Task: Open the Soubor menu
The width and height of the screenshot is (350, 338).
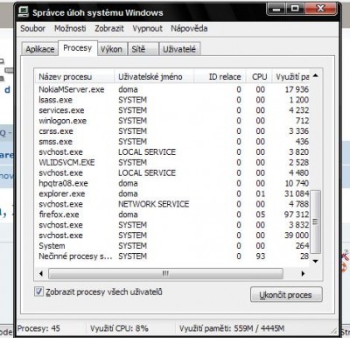Action: (x=32, y=29)
